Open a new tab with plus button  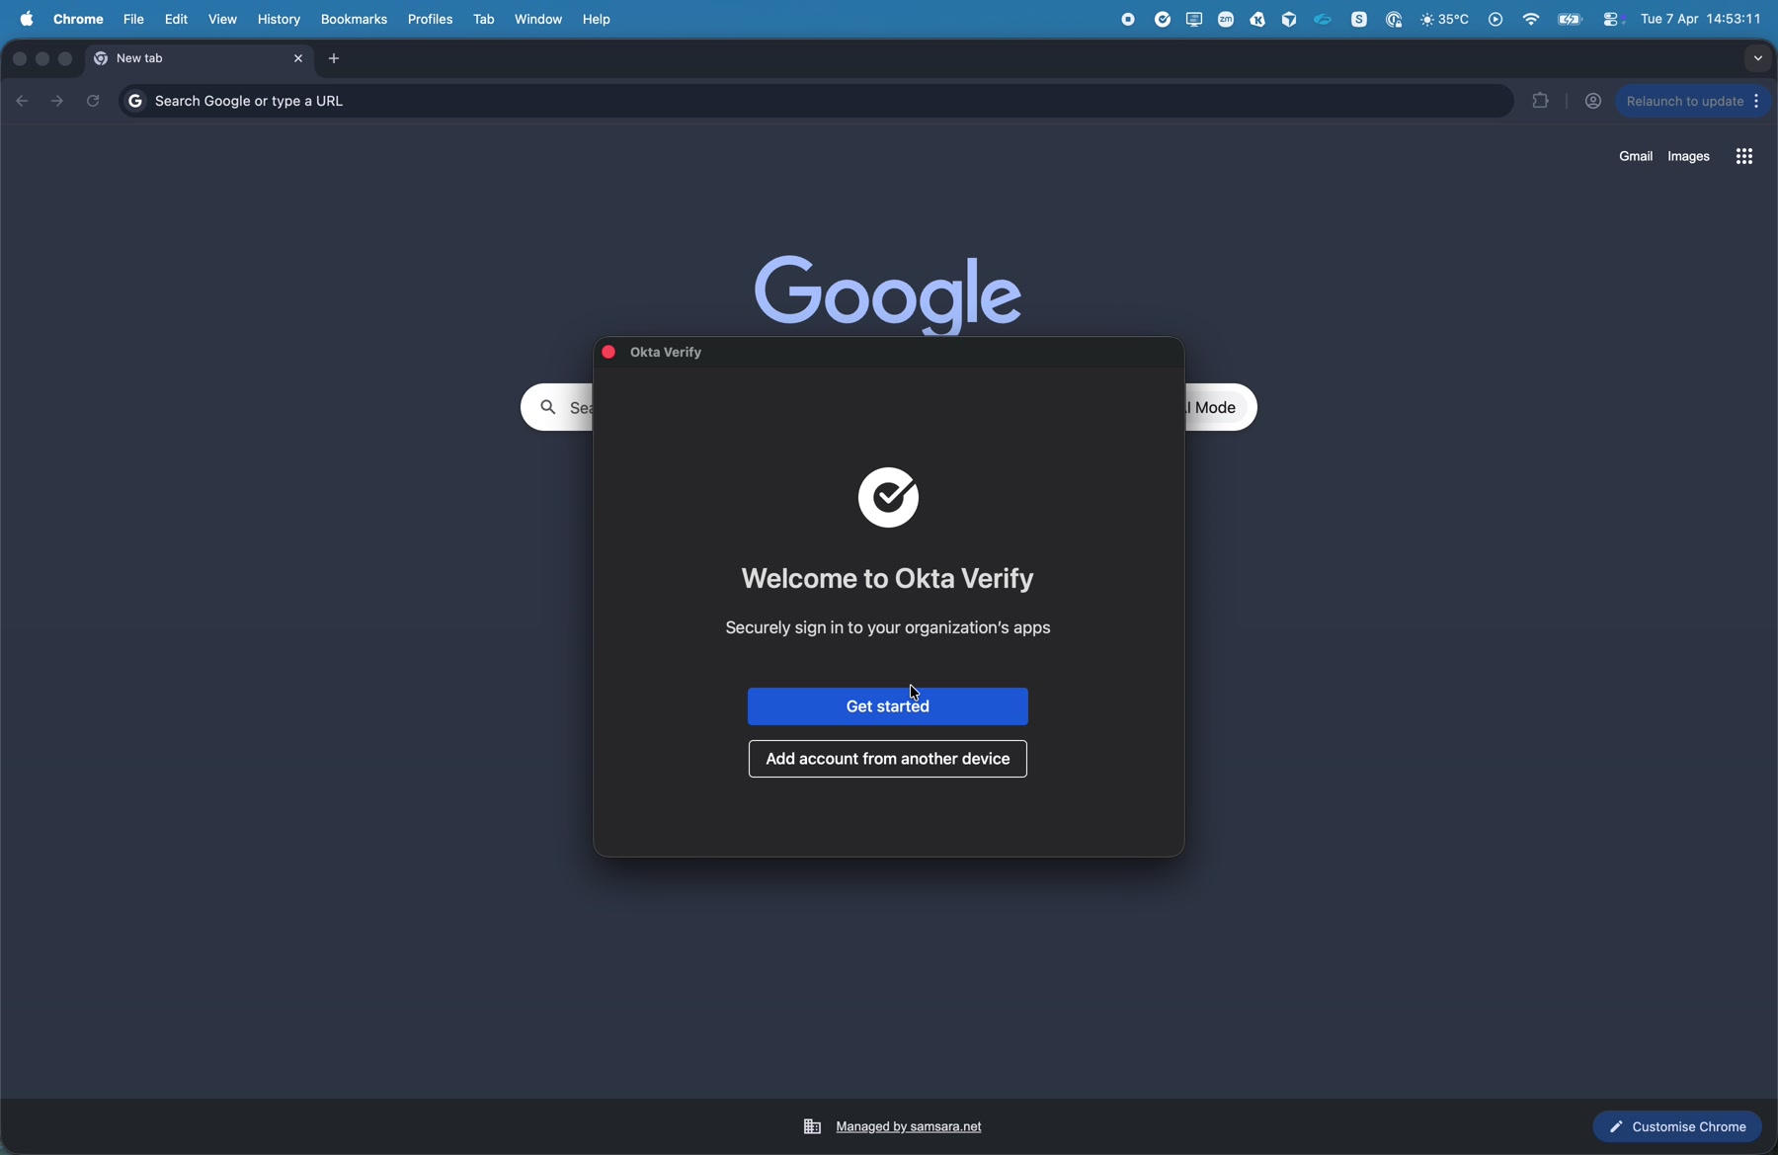[335, 59]
